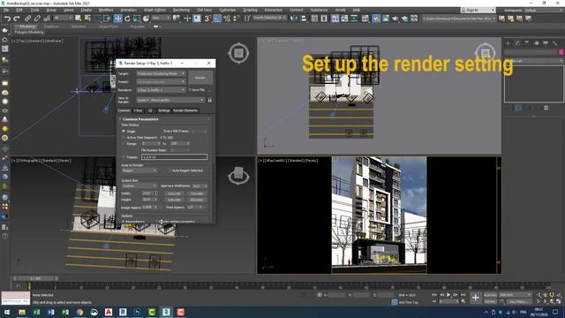Open the Modifiers menu
The height and width of the screenshot is (318, 565).
click(106, 10)
